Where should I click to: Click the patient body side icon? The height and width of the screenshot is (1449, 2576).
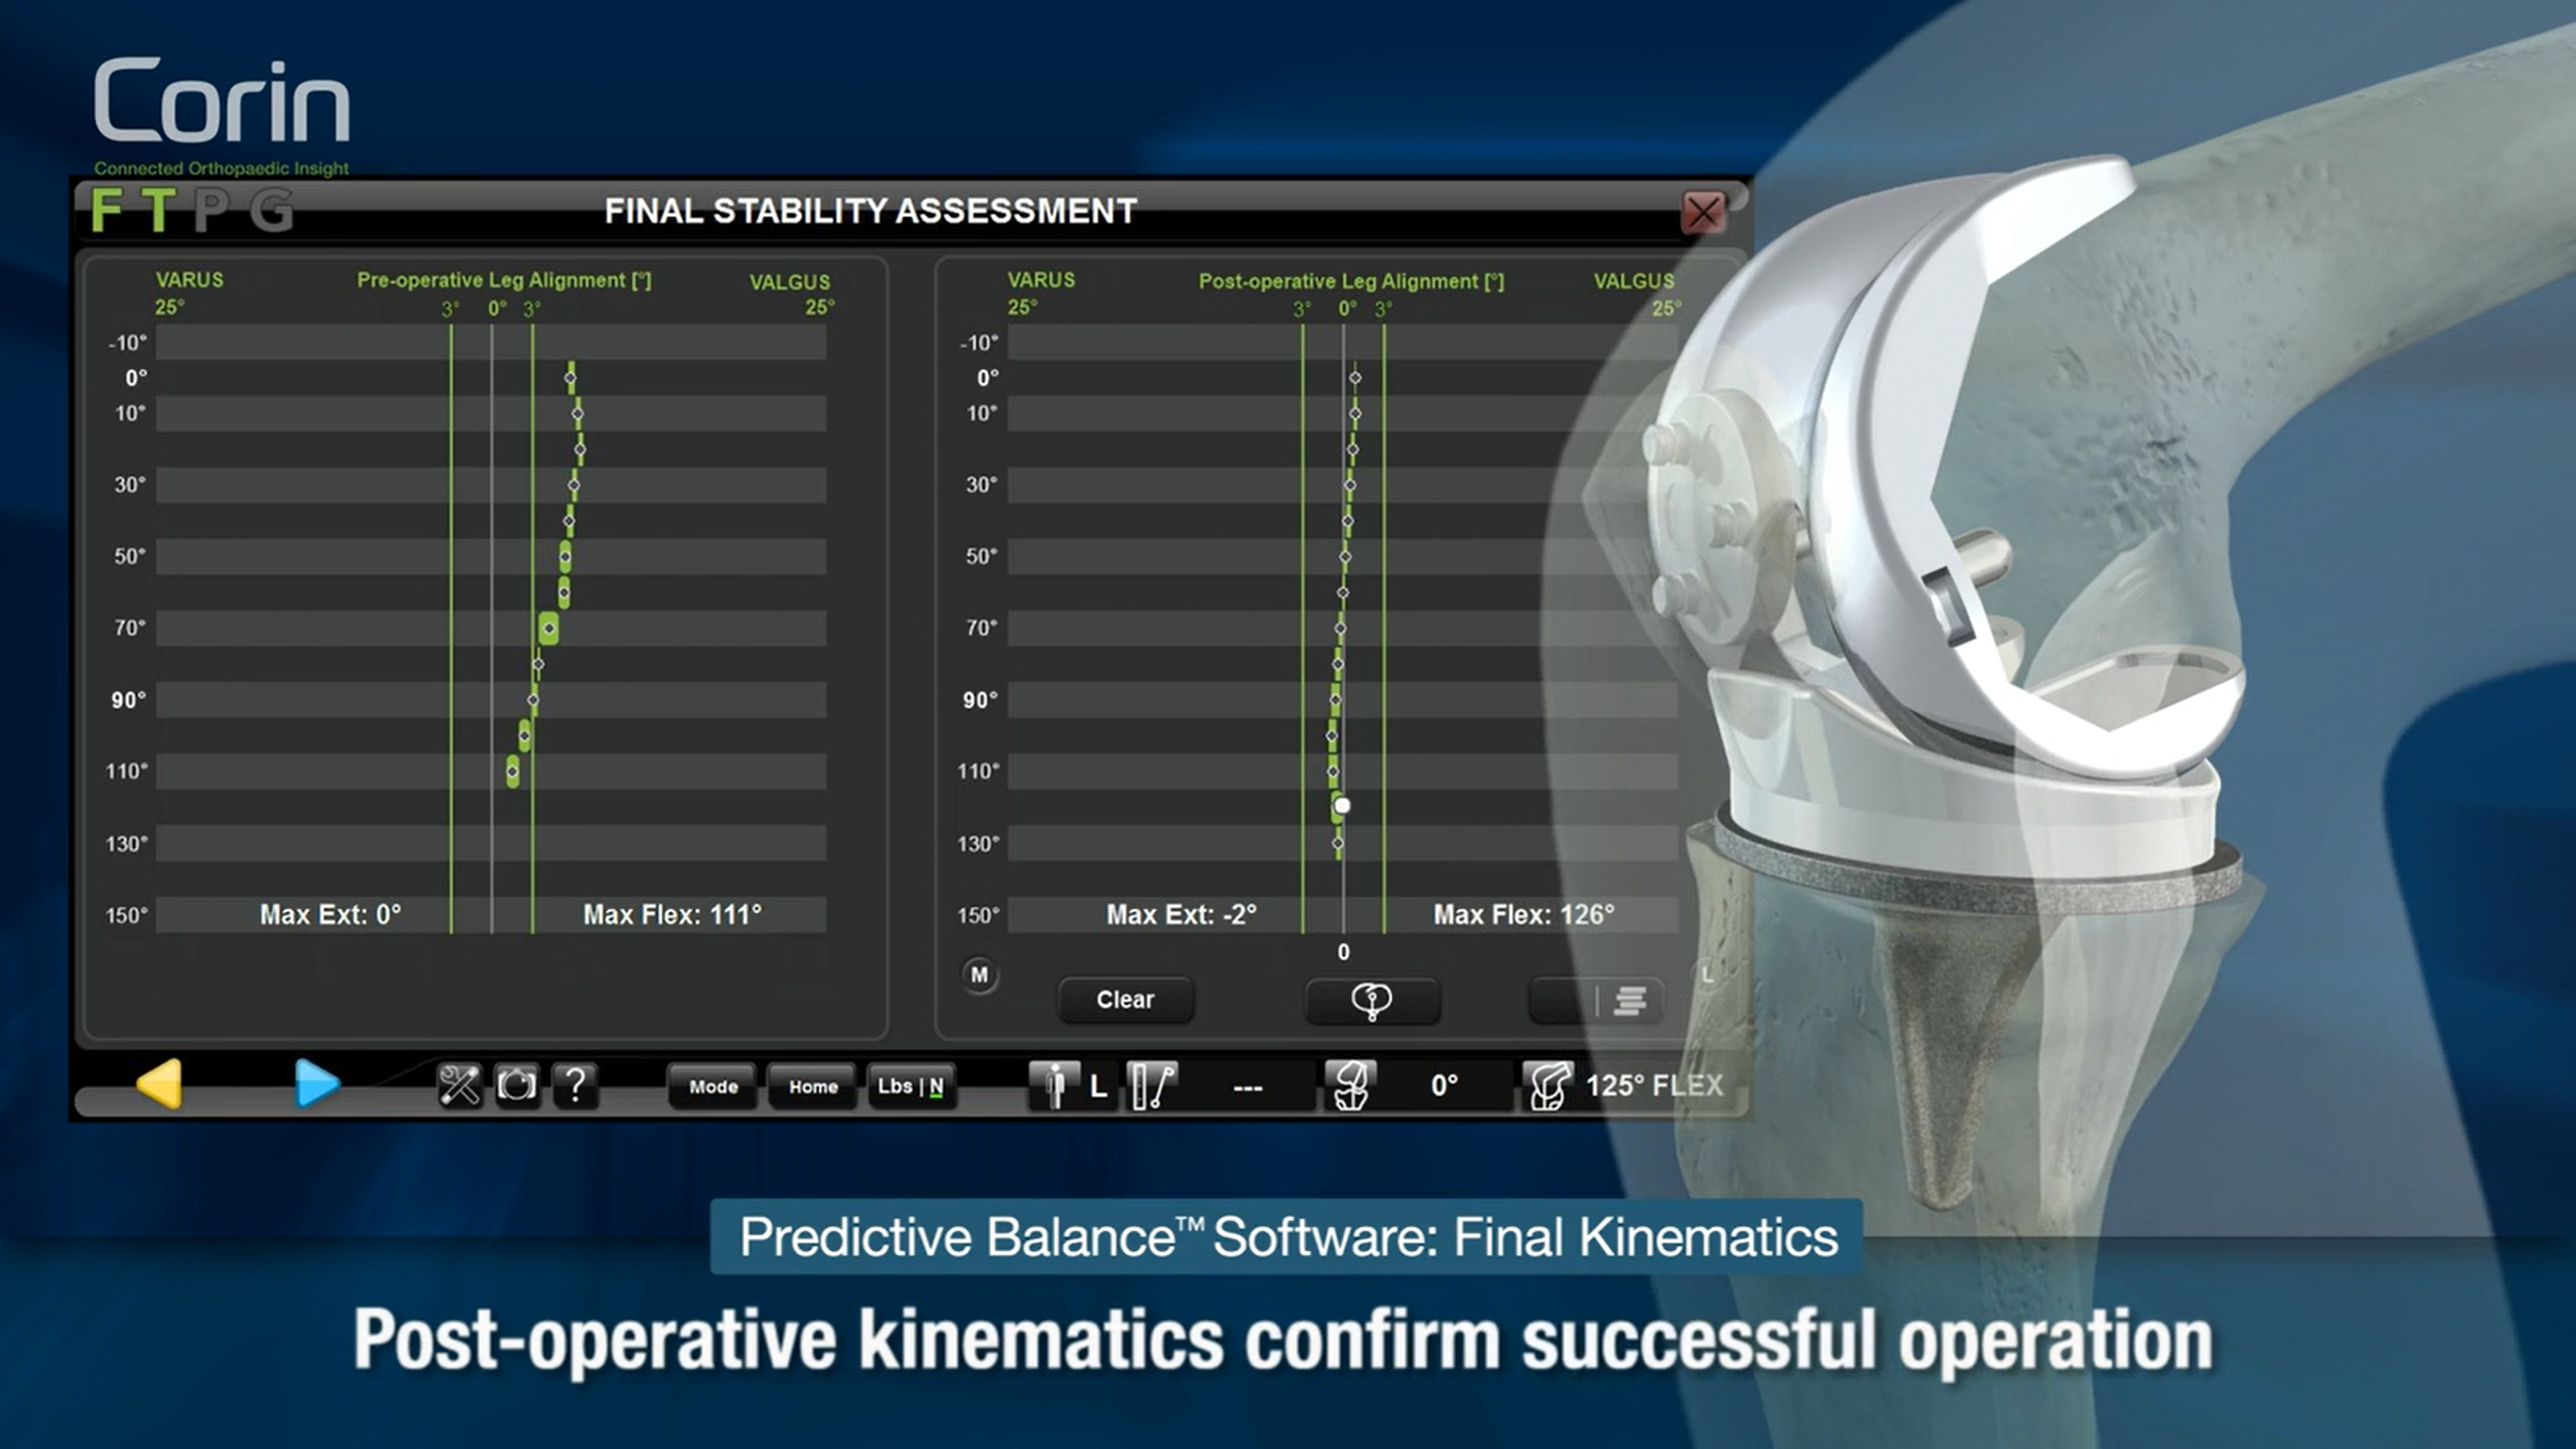click(x=1054, y=1085)
